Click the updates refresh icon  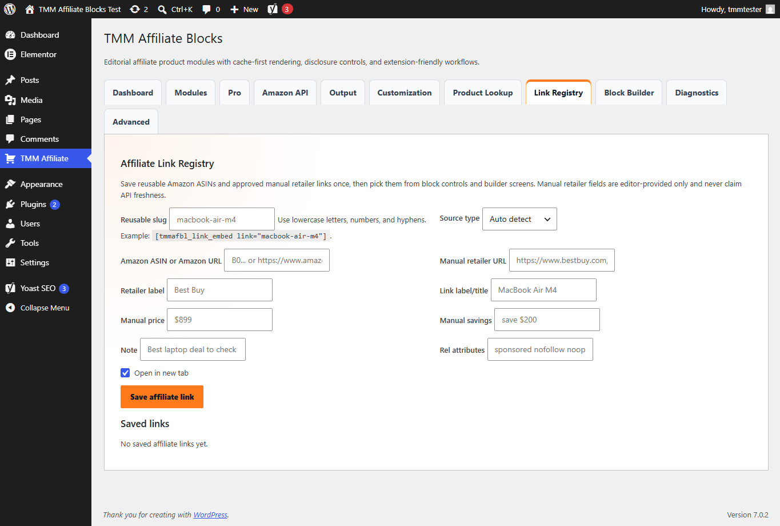135,9
